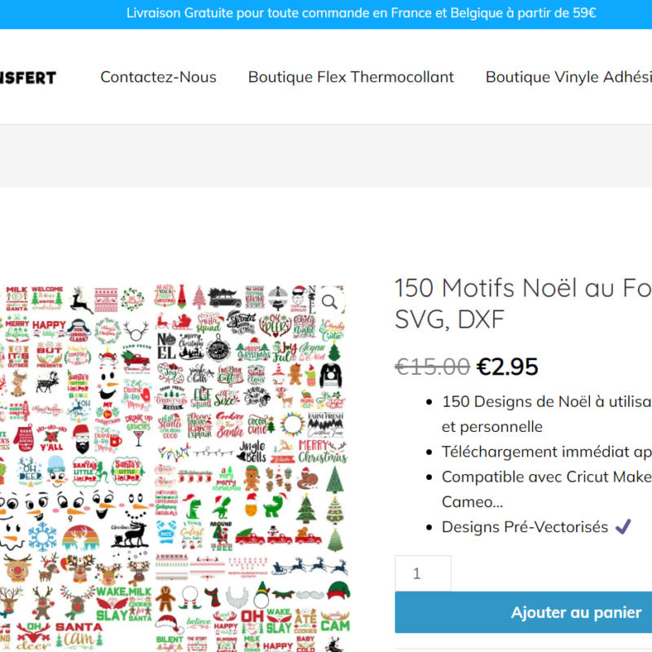Click the retro sunset deer design
The width and height of the screenshot is (652, 652).
[x=81, y=538]
